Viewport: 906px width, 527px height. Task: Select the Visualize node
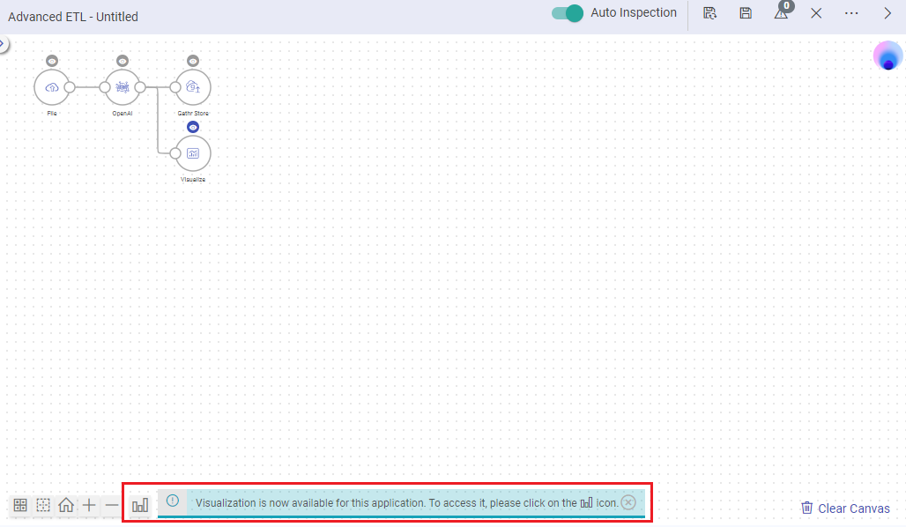pos(193,153)
